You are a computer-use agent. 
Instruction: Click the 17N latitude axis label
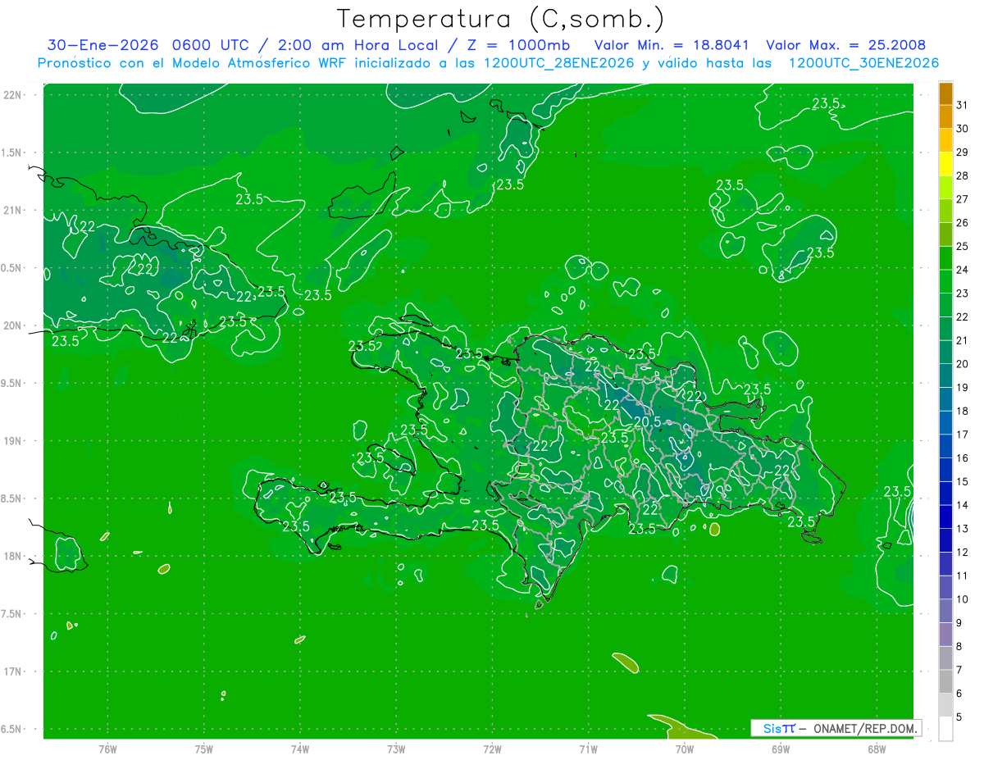click(11, 671)
